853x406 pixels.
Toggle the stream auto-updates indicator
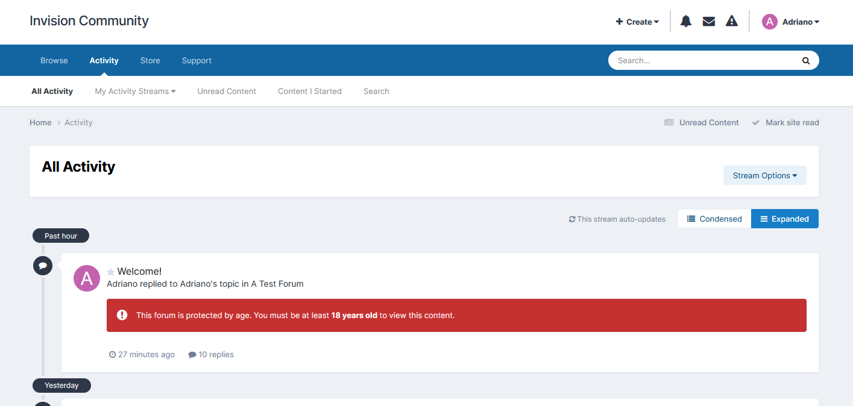coord(617,219)
